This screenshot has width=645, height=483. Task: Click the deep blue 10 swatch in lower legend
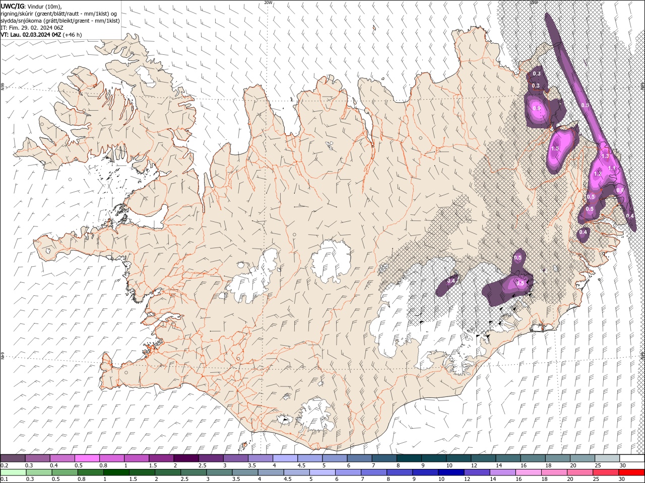[451, 472]
